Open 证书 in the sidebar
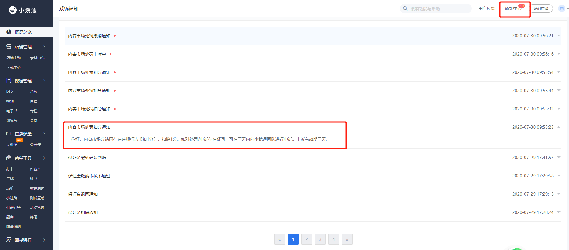This screenshot has height=250, width=569. pyautogui.click(x=34, y=179)
